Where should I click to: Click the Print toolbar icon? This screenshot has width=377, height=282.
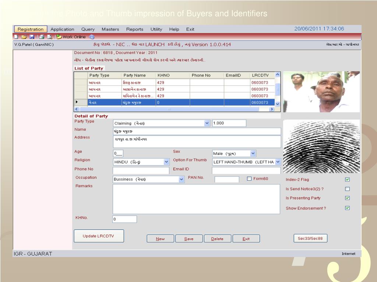tap(42, 37)
